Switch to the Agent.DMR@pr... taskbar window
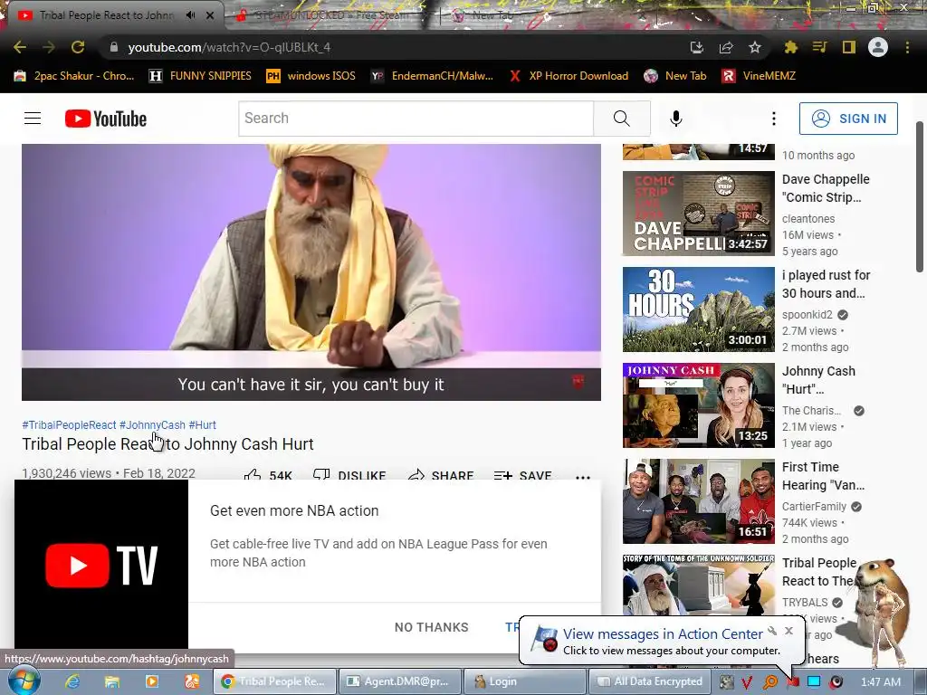The image size is (927, 695). (399, 681)
